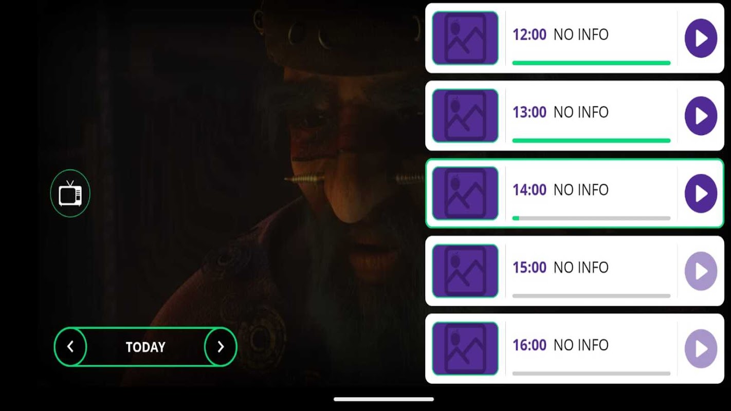Open the 16:00 program thumbnail image
731x411 pixels.
[x=465, y=348]
